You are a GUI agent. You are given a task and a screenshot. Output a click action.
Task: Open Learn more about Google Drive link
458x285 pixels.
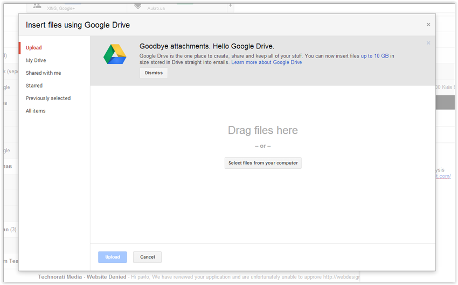(x=266, y=62)
